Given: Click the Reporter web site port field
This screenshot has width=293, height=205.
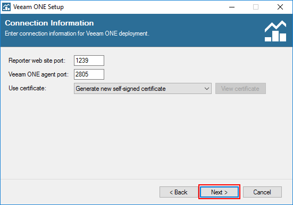Looking at the screenshot, I should point(89,61).
